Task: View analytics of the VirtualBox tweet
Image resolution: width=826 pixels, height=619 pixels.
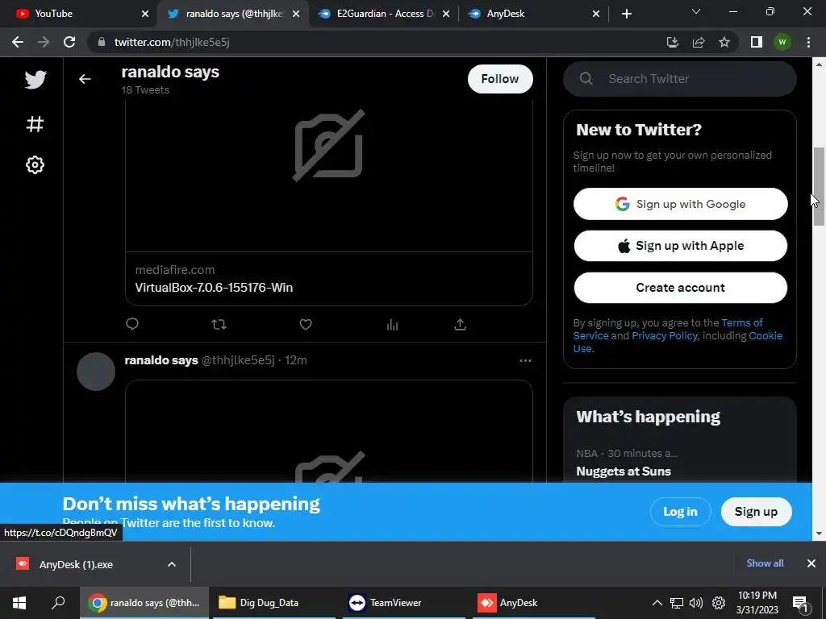Action: [x=393, y=324]
